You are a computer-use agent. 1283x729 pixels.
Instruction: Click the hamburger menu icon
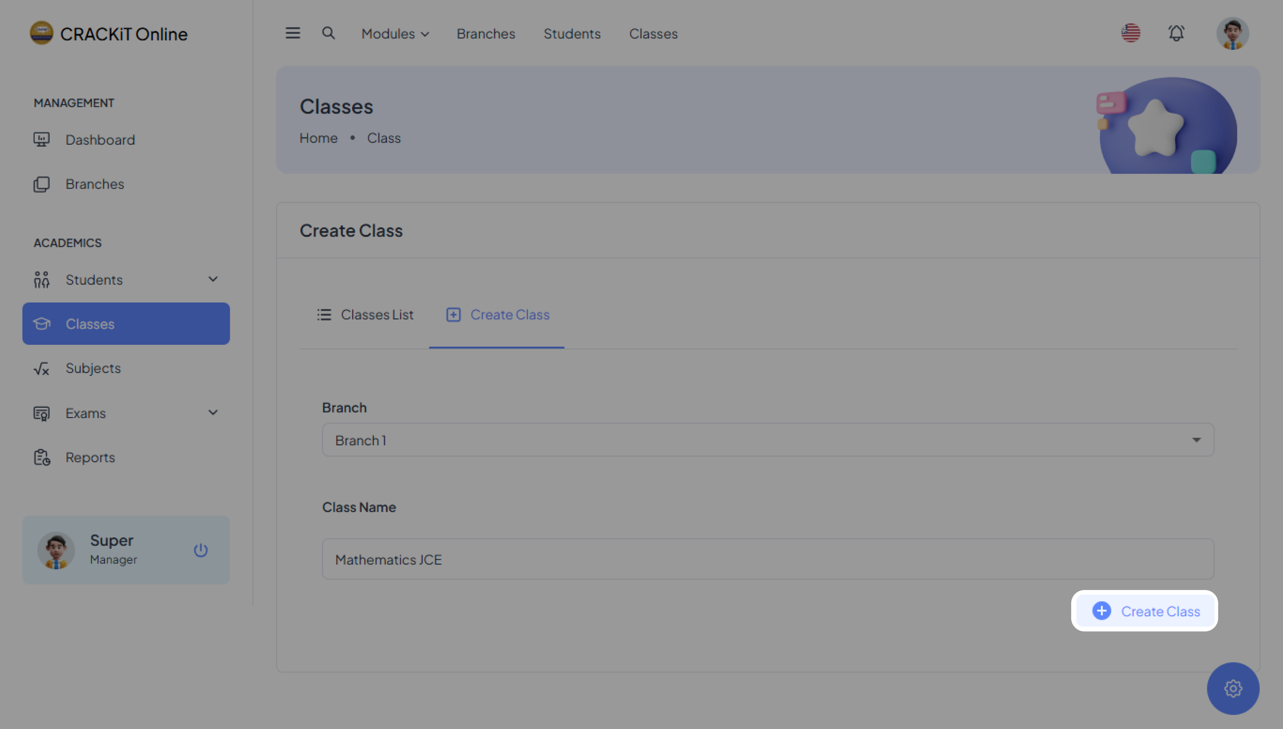293,33
